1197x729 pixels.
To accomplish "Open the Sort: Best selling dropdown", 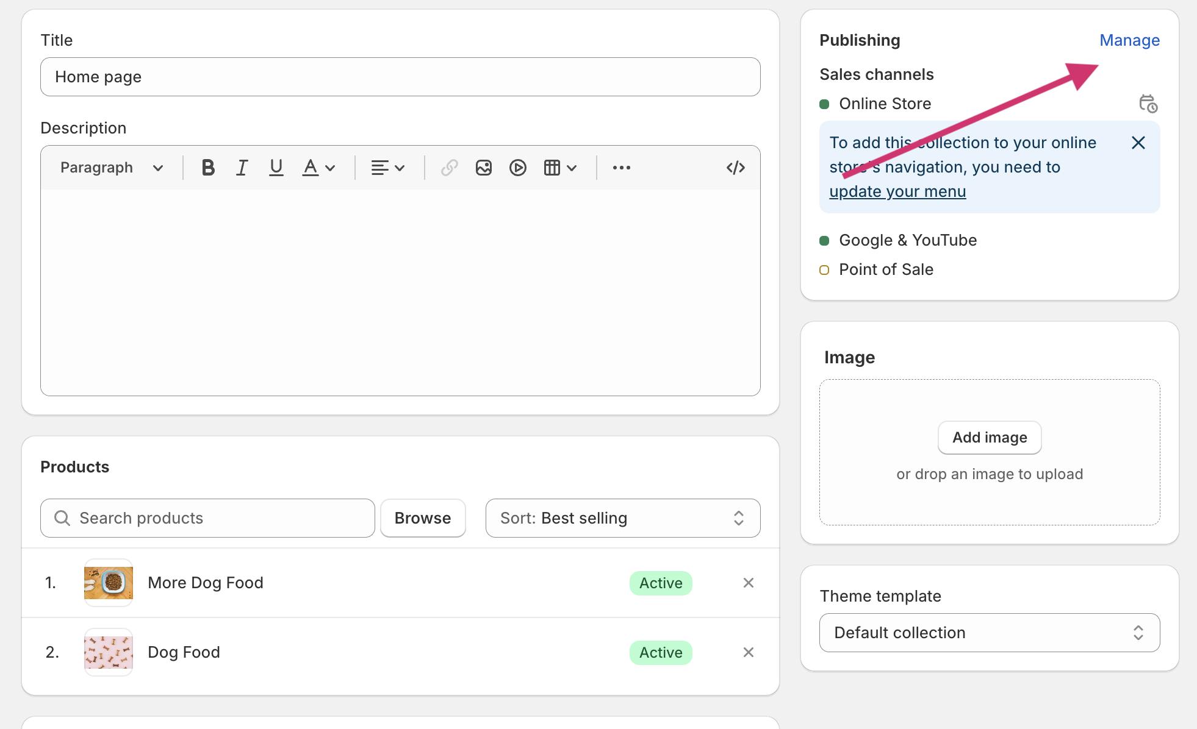I will coord(623,518).
